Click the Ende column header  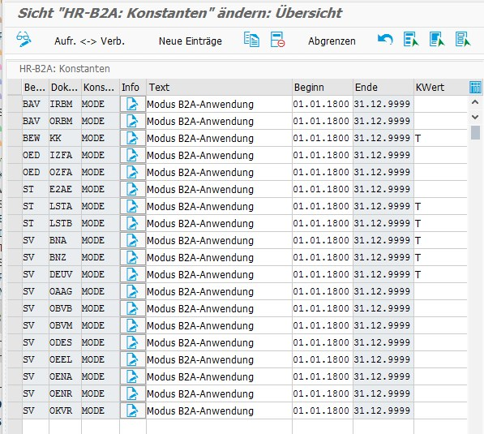[x=383, y=87]
